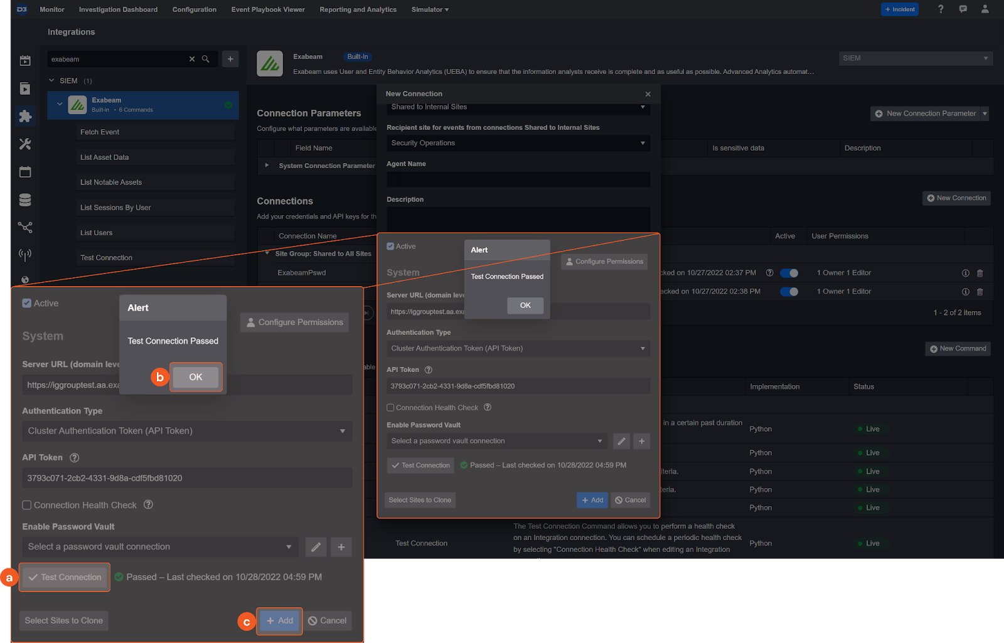This screenshot has width=1004, height=643.
Task: Open the Security Operations recipient site dropdown
Action: pyautogui.click(x=518, y=143)
